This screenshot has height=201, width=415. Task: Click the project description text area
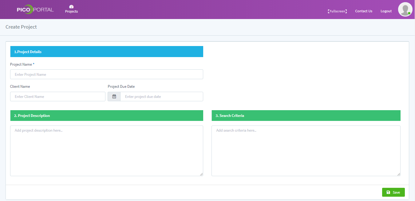[107, 151]
